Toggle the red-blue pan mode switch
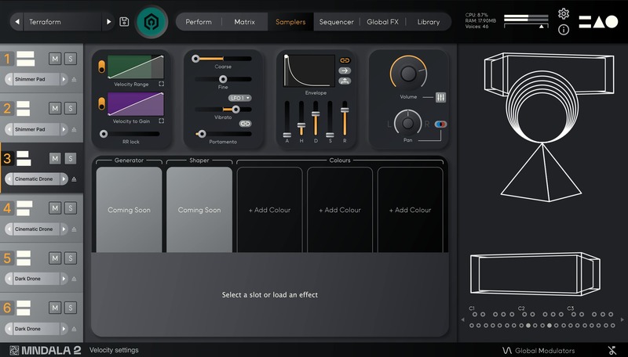 440,124
